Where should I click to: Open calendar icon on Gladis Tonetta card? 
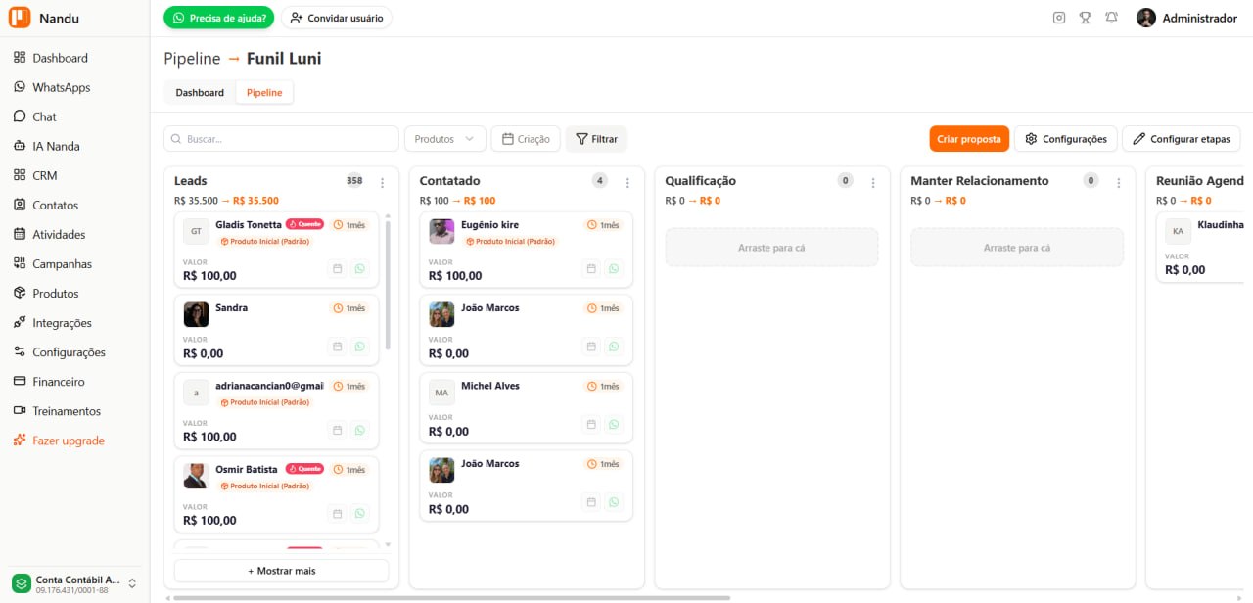click(x=338, y=269)
